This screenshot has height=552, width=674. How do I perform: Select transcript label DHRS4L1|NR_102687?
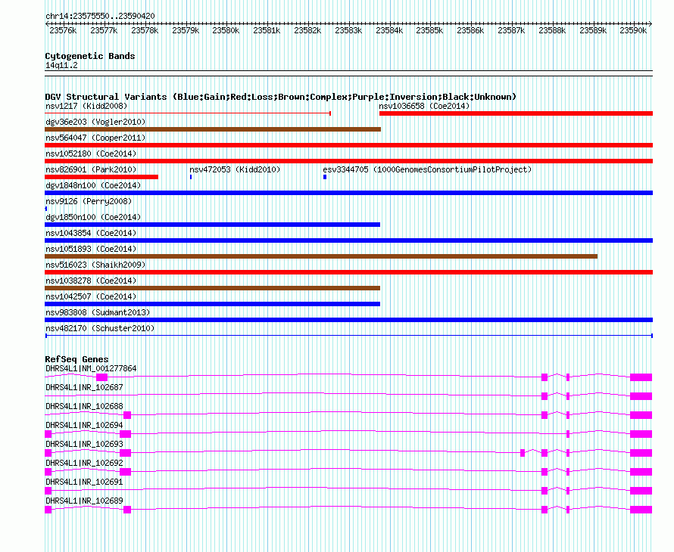pos(84,387)
